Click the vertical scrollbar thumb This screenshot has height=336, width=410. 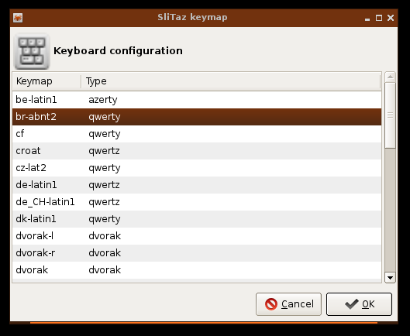point(390,115)
